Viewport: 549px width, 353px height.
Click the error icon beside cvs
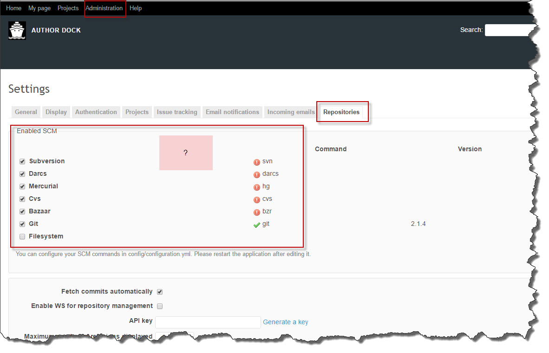pos(257,199)
